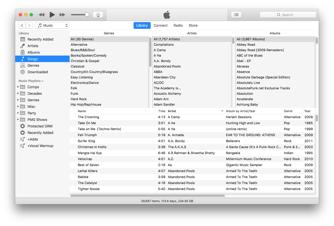Open the Music media type dropdown
Image resolution: width=334 pixels, height=226 pixels.
(x=52, y=25)
